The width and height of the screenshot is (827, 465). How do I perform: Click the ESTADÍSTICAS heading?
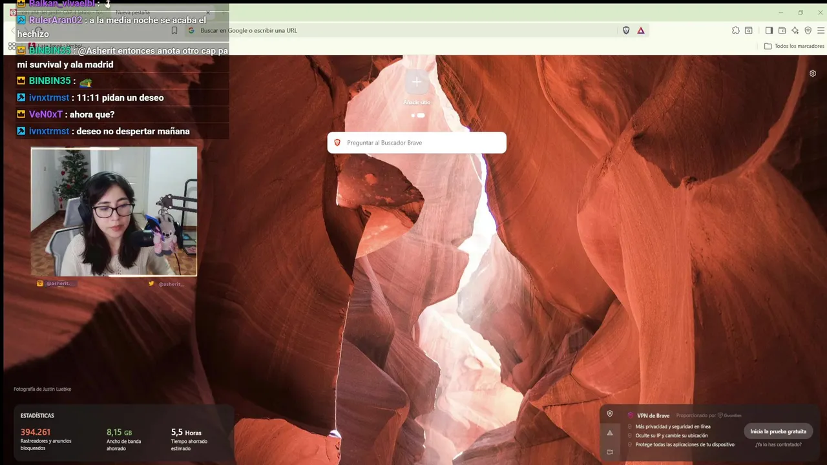click(37, 416)
